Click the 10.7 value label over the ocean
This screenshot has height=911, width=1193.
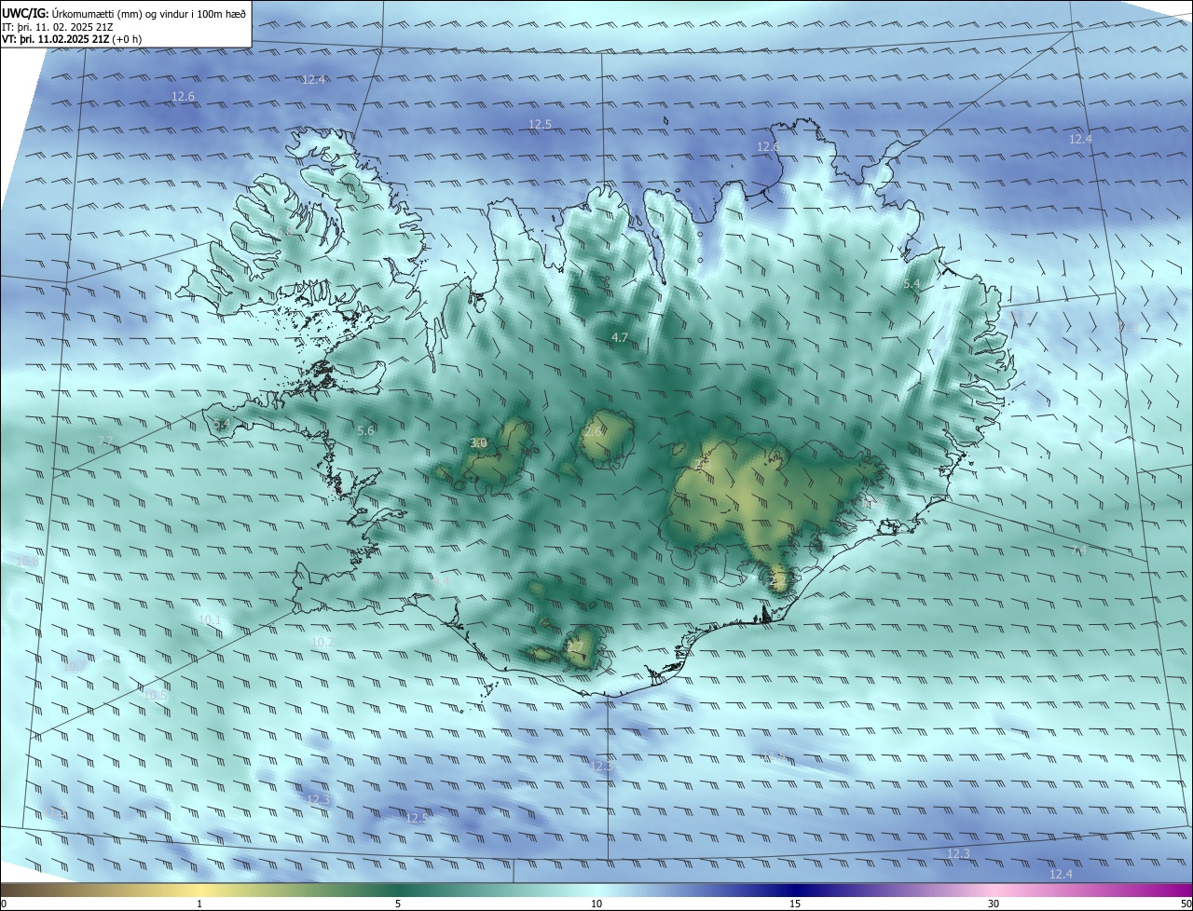tap(74, 666)
